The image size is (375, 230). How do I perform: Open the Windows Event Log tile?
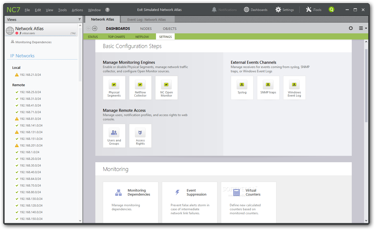(x=294, y=88)
